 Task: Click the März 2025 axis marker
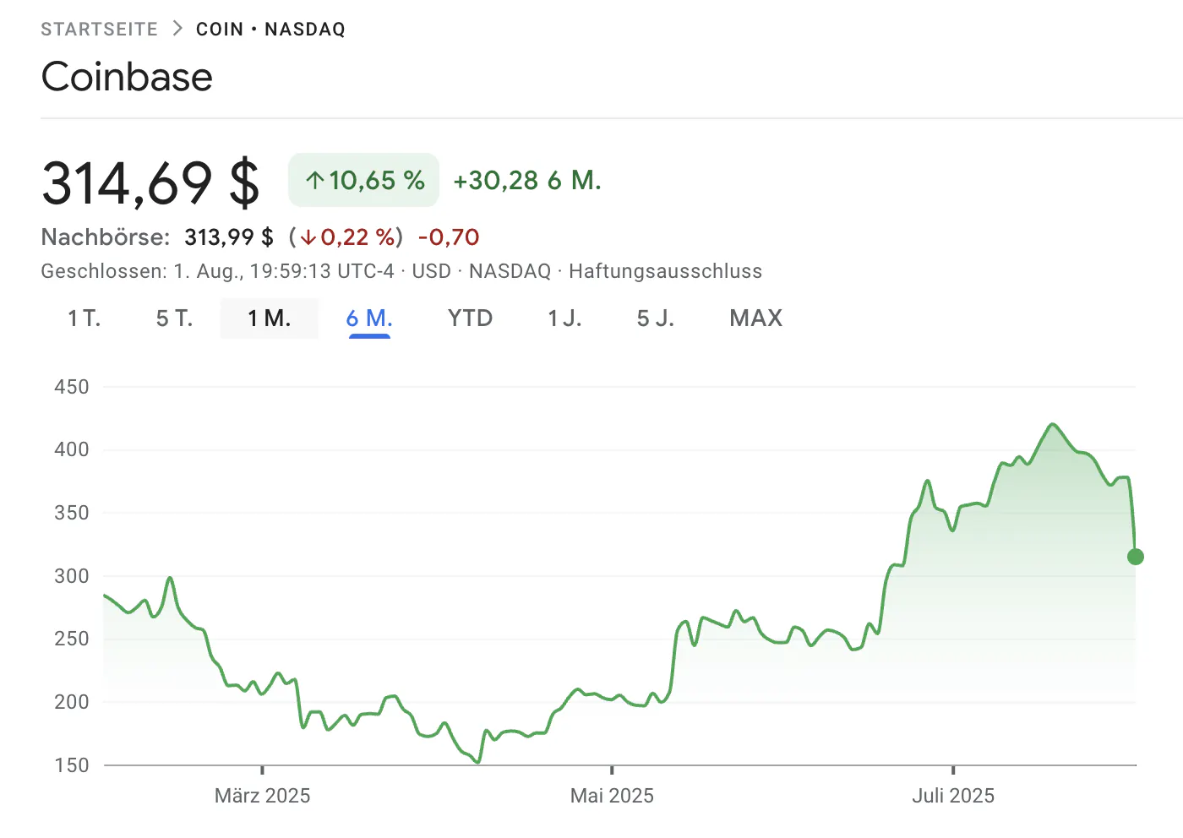[263, 796]
